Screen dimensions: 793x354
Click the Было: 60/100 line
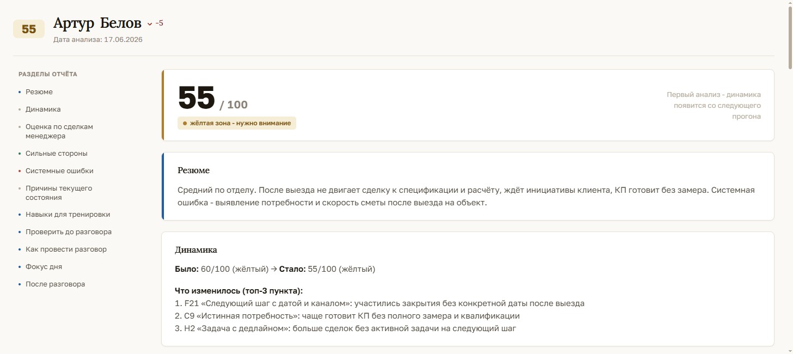pos(275,269)
